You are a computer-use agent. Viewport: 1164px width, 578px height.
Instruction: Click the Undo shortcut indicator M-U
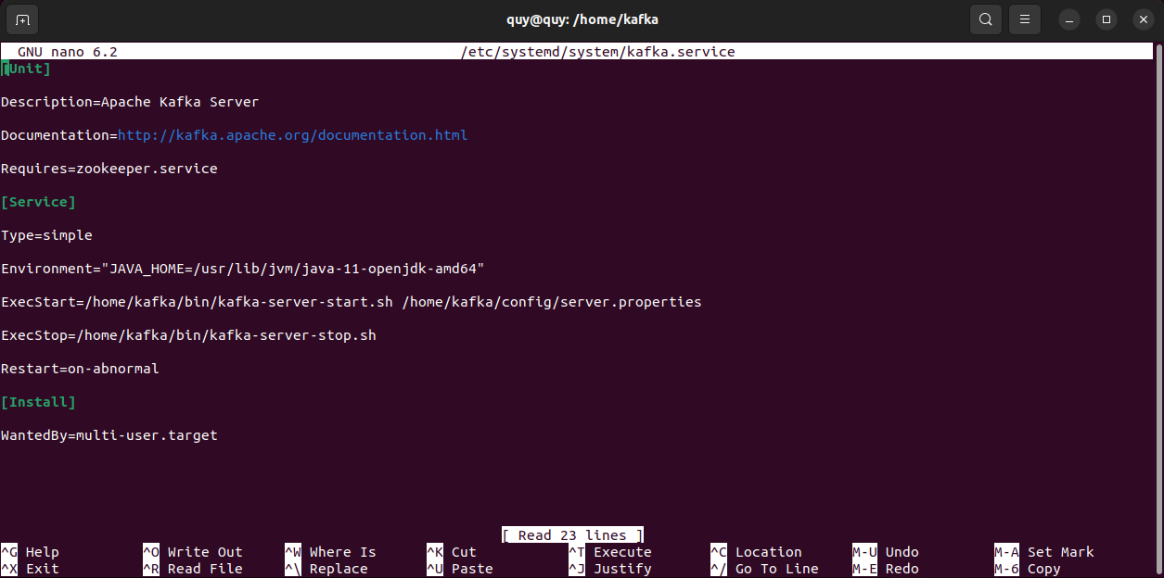(x=863, y=552)
